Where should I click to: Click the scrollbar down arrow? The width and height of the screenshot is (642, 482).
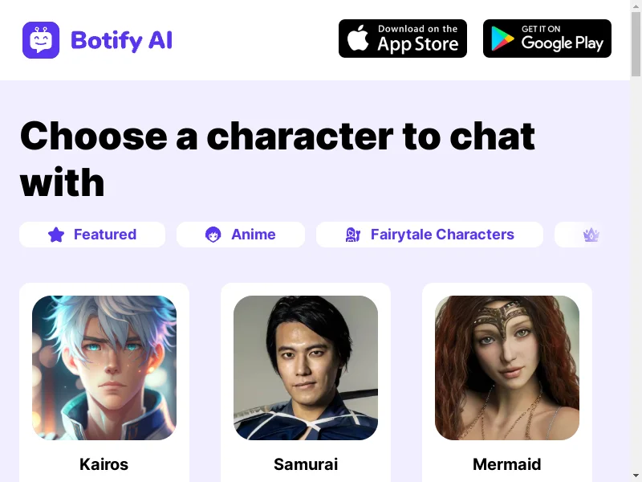(636, 476)
